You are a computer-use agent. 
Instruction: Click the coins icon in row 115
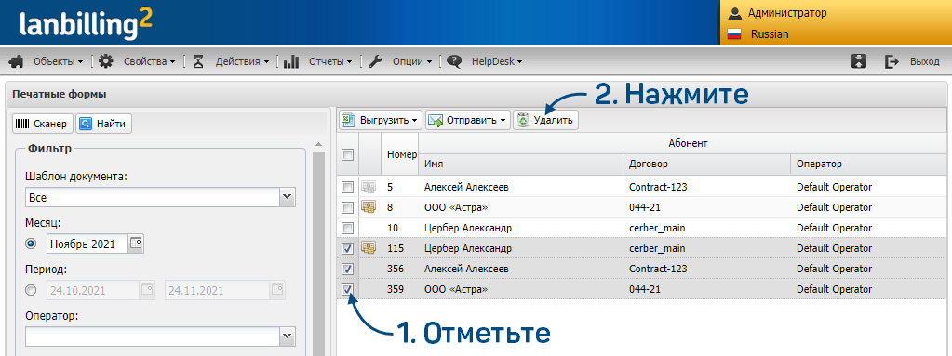(368, 248)
